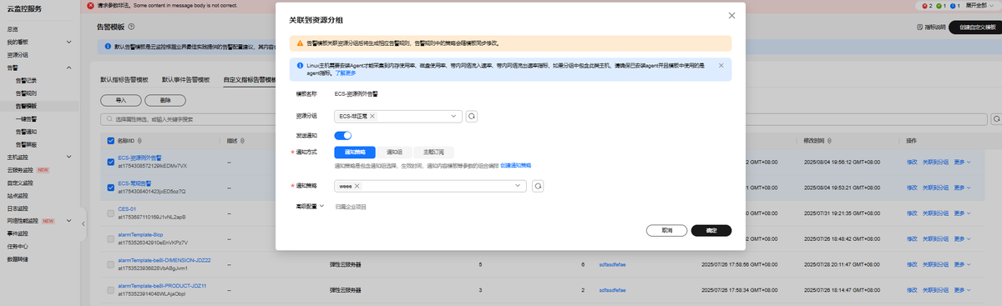Select the 主题订阅 notification method tab
1002x306 pixels.
point(433,152)
